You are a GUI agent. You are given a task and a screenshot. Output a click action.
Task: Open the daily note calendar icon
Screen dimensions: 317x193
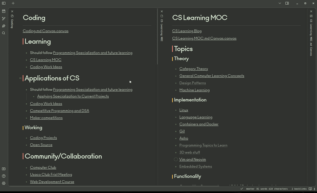pos(4,11)
